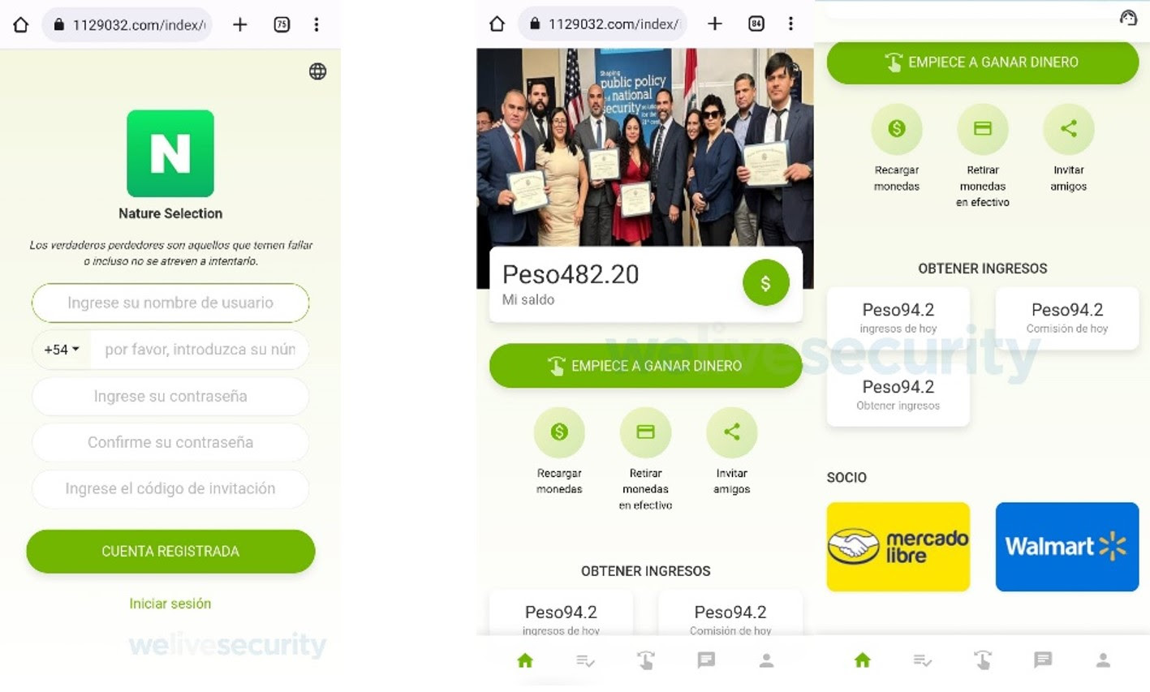Viewport: 1150px width, 692px height.
Task: Select the Invitar amigos share icon in middle screen
Action: tap(731, 432)
